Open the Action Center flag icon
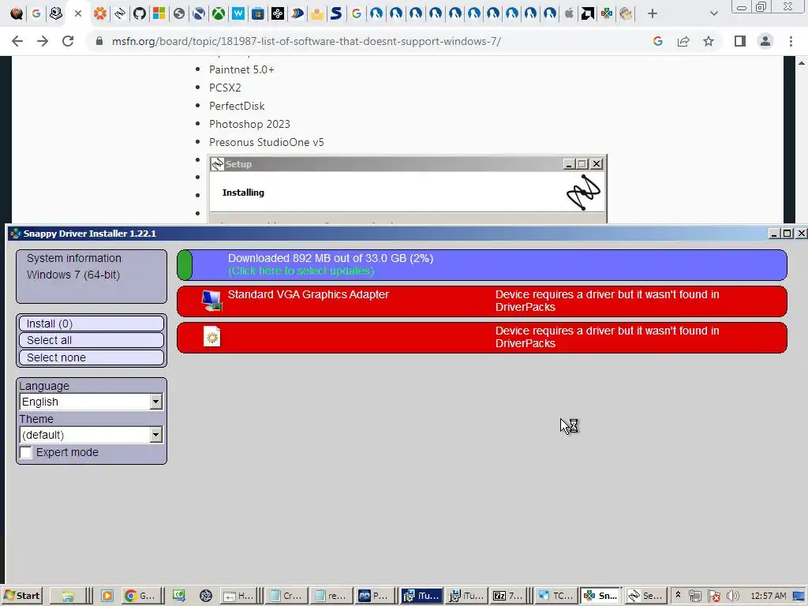The width and height of the screenshot is (808, 606). click(x=713, y=596)
